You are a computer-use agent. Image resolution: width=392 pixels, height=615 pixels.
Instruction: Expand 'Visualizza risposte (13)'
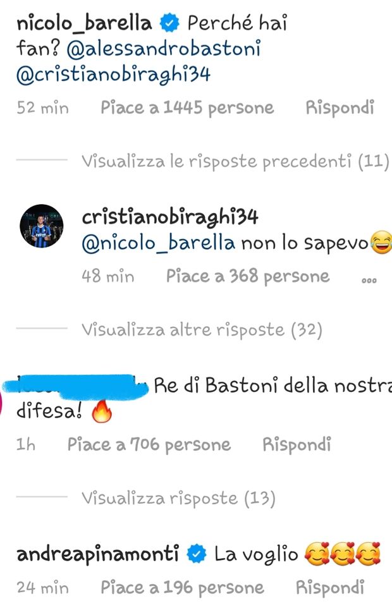(178, 498)
